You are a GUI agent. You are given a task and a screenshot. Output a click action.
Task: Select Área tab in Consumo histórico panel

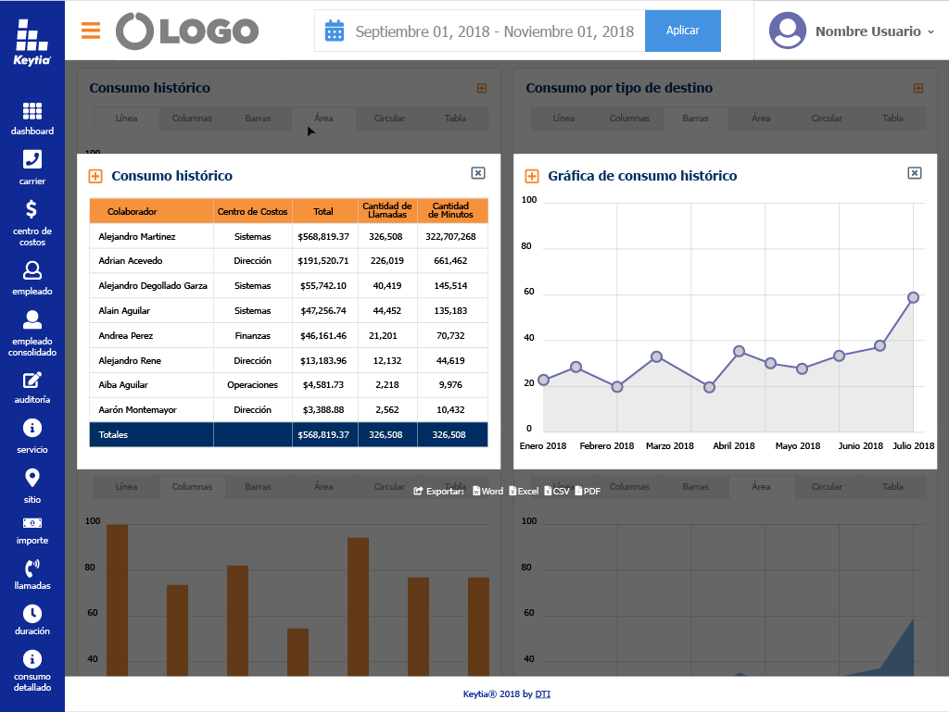coord(323,119)
